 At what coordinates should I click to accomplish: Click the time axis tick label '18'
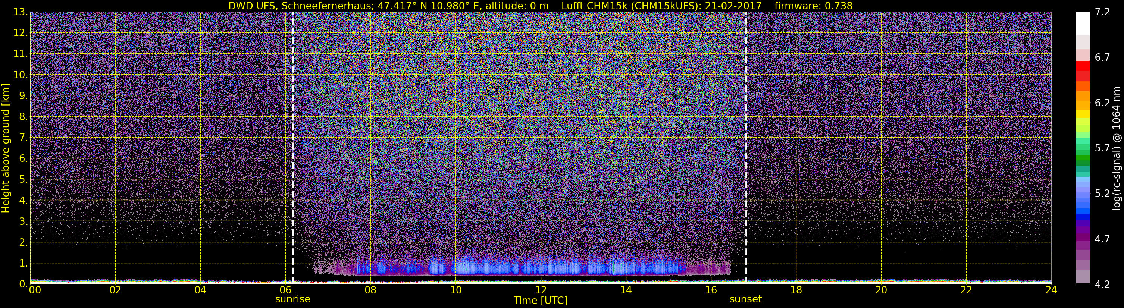796,290
